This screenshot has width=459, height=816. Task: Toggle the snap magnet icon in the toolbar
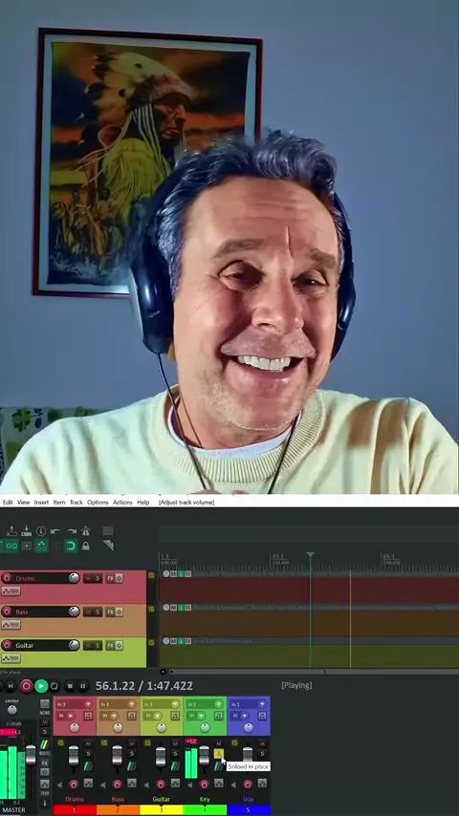pyautogui.click(x=71, y=546)
